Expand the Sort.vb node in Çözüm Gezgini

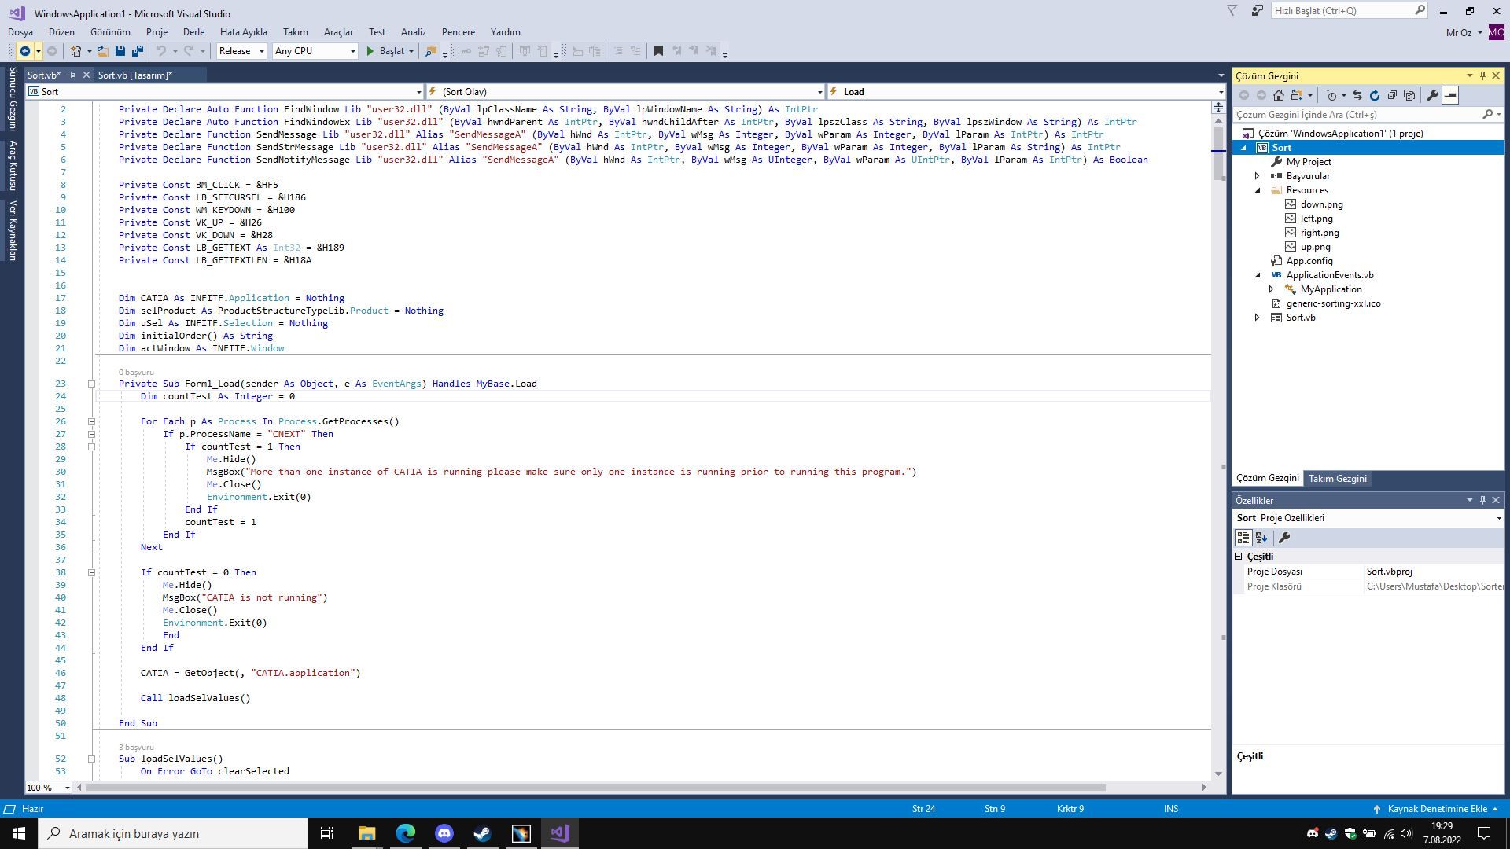point(1257,318)
